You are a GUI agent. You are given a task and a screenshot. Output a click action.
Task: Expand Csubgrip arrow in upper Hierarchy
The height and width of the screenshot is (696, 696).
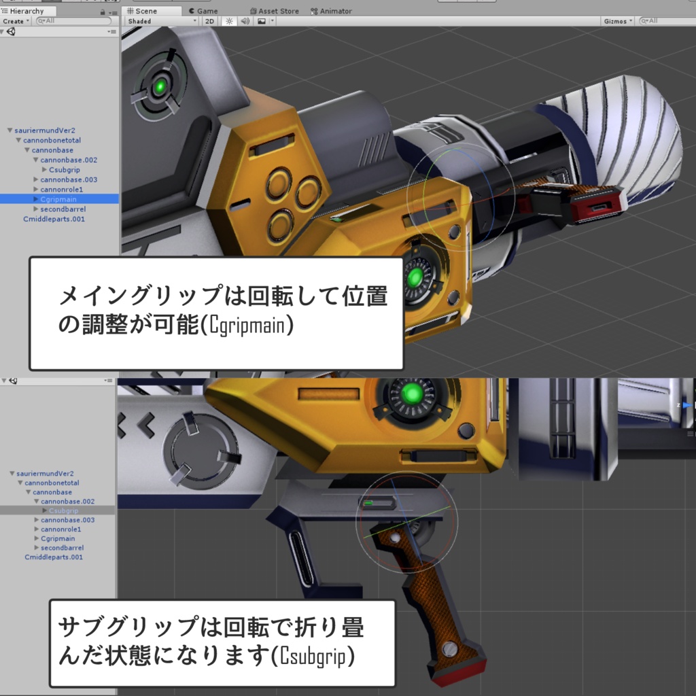(44, 169)
